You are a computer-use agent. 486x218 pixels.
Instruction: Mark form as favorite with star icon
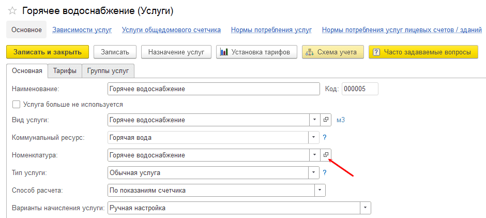[12, 10]
